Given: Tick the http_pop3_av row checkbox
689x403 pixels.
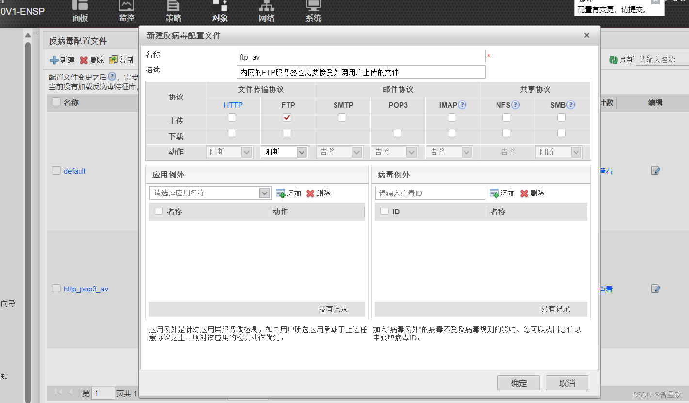Looking at the screenshot, I should click(56, 288).
